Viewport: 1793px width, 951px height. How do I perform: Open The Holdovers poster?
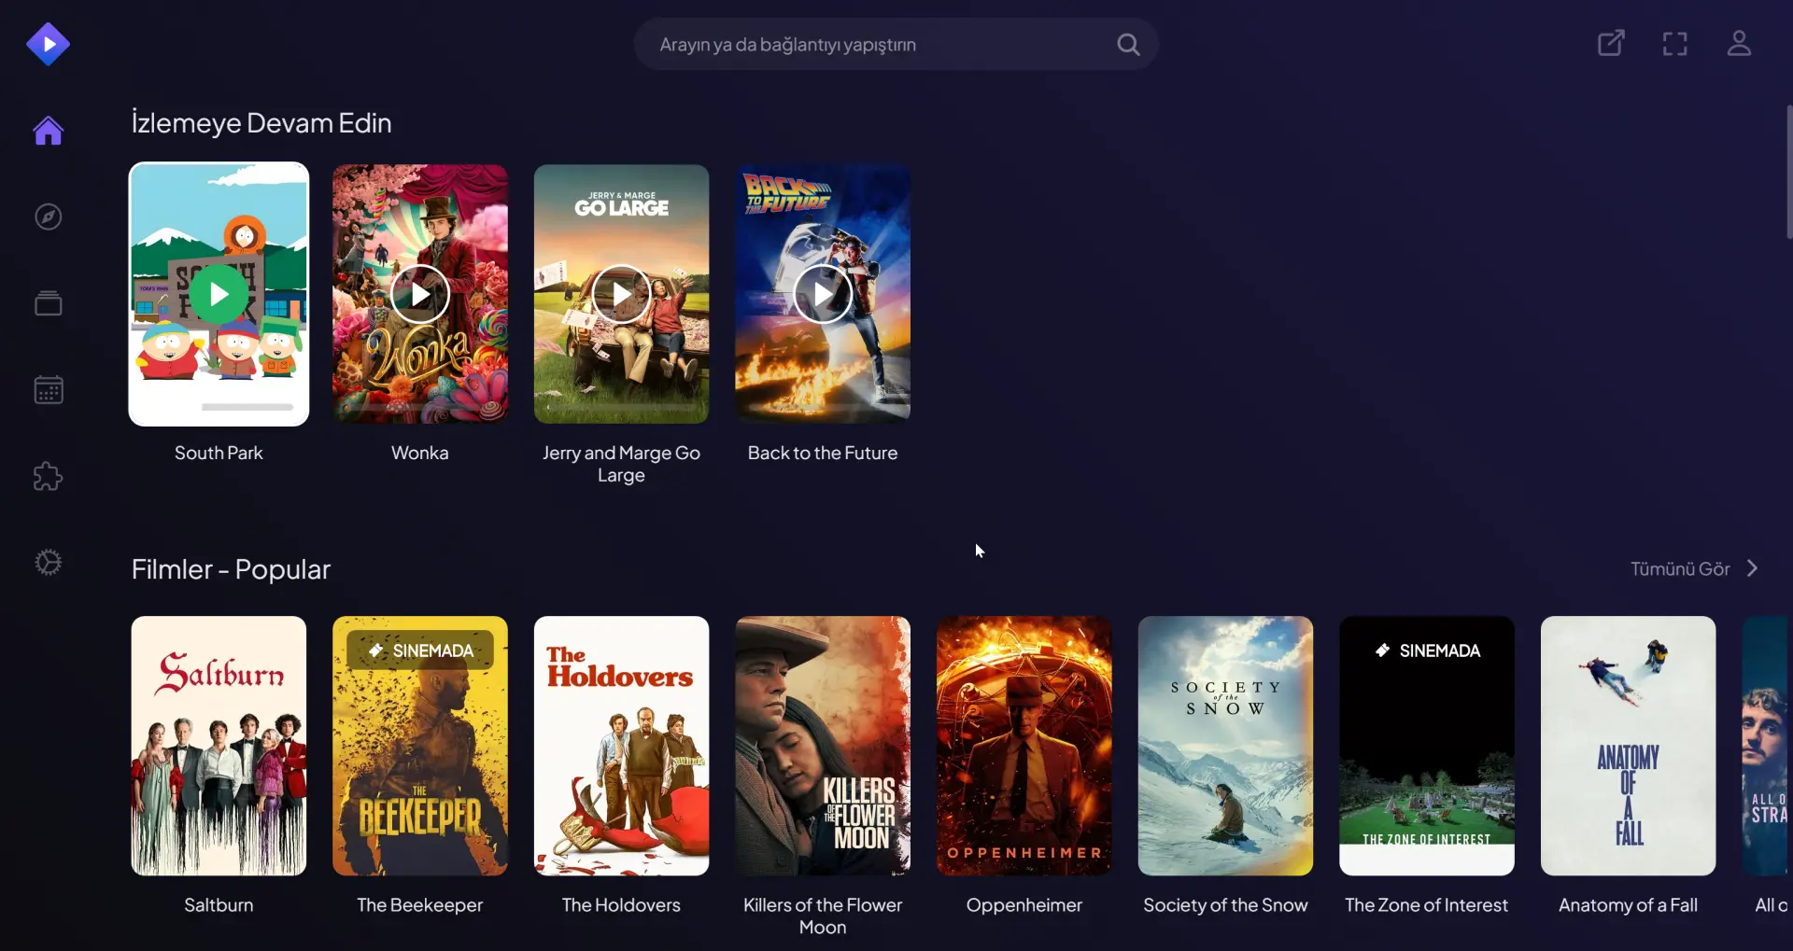coord(621,746)
